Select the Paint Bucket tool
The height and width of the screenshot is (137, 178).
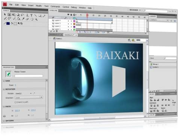click(x=18, y=19)
